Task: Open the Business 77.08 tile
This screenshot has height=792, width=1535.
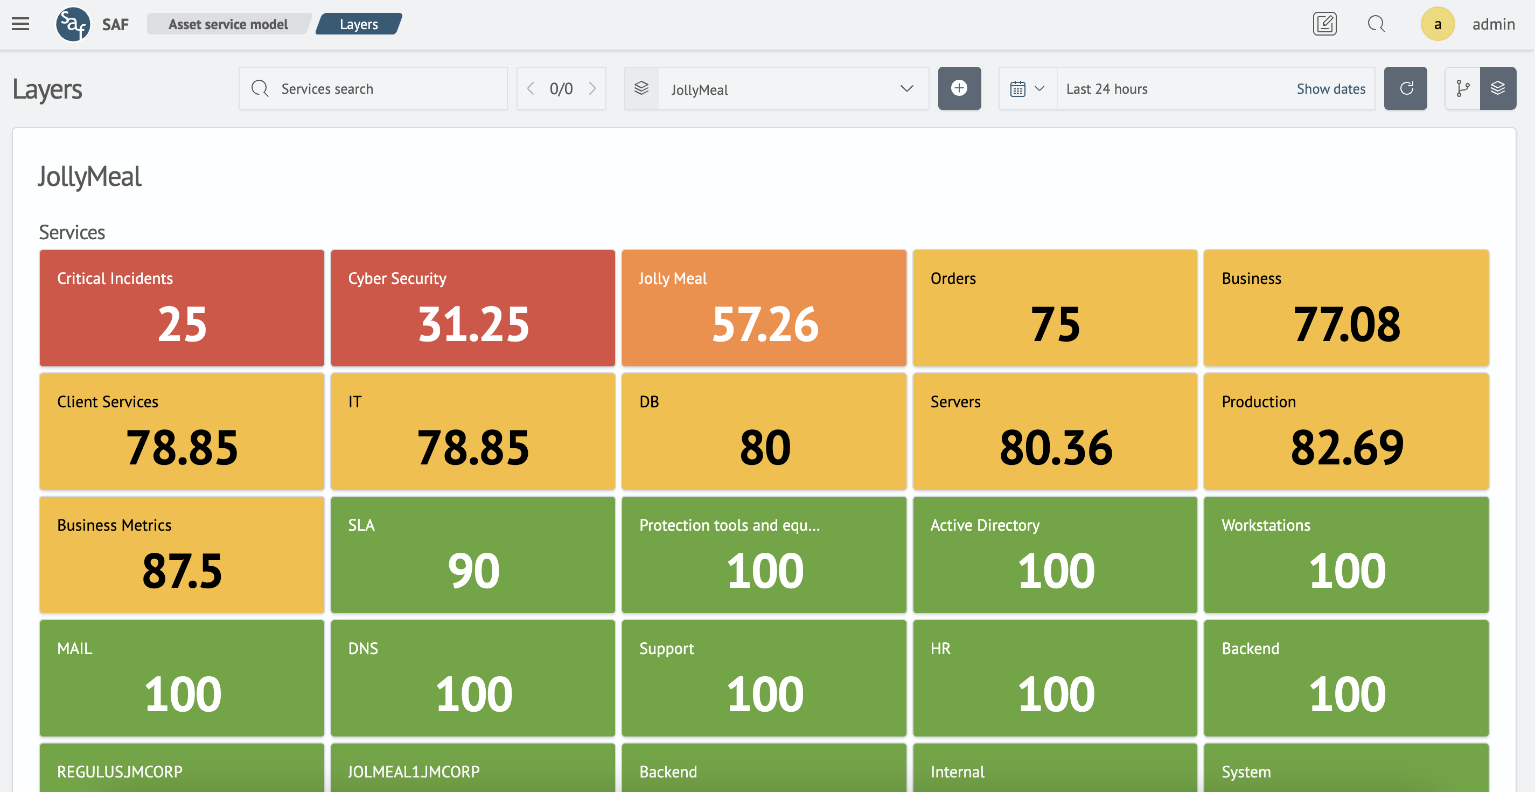Action: pyautogui.click(x=1346, y=308)
